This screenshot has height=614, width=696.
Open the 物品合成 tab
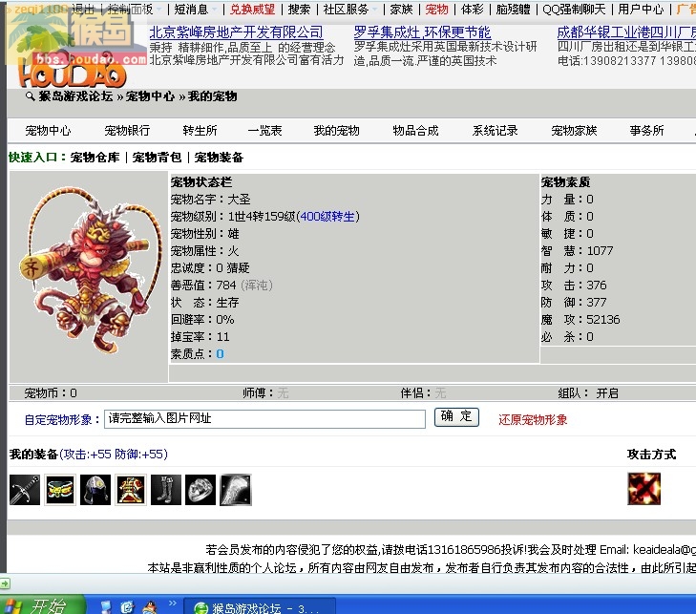point(415,131)
